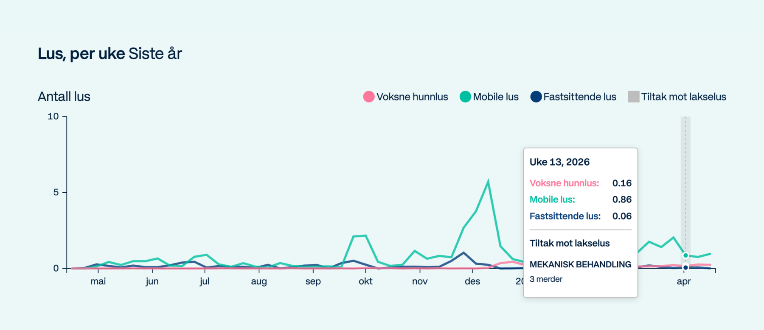Click the dark blue hover marker near the x-axis

(x=685, y=267)
